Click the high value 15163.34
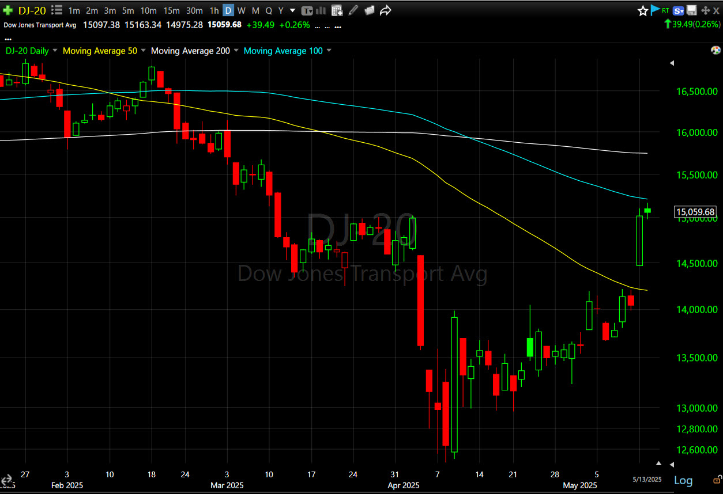Image resolution: width=723 pixels, height=494 pixels. pos(143,25)
